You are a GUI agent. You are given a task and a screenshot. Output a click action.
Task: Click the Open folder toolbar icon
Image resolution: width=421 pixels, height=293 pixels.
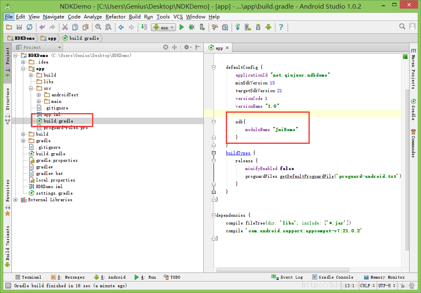[x=9, y=27]
